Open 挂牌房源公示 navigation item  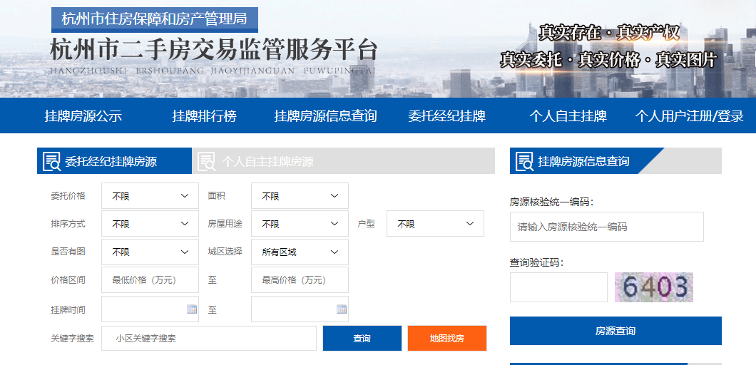coord(83,116)
